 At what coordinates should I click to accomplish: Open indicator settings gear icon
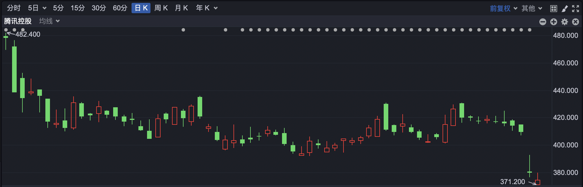click(565, 22)
